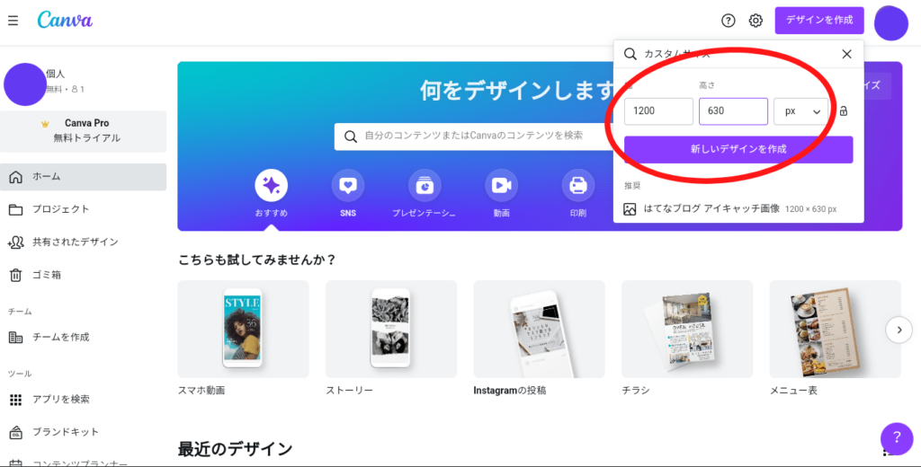The image size is (921, 467).
Task: Open the settings gear icon
Action: pyautogui.click(x=756, y=21)
